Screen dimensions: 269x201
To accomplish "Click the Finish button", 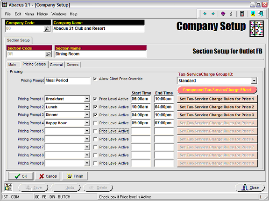I will pyautogui.click(x=75, y=176).
